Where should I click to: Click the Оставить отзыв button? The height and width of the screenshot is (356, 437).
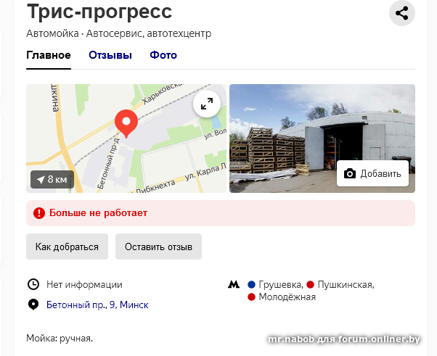point(158,247)
